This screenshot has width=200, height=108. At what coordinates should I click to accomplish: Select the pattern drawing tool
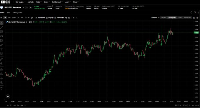click(1, 36)
